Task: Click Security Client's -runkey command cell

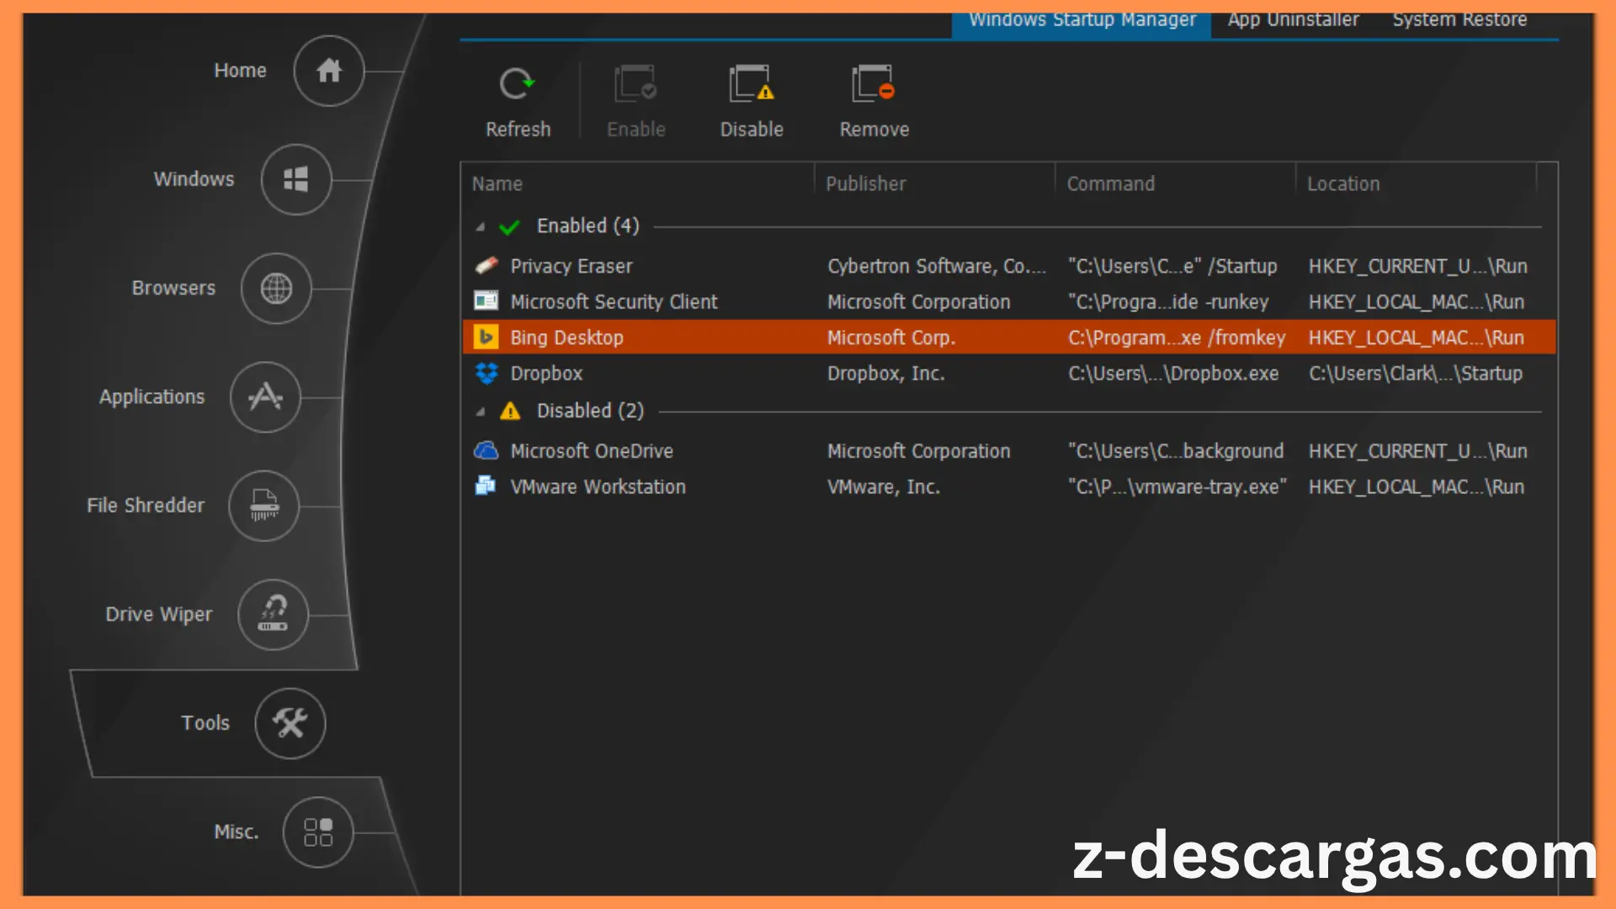Action: [x=1167, y=301]
